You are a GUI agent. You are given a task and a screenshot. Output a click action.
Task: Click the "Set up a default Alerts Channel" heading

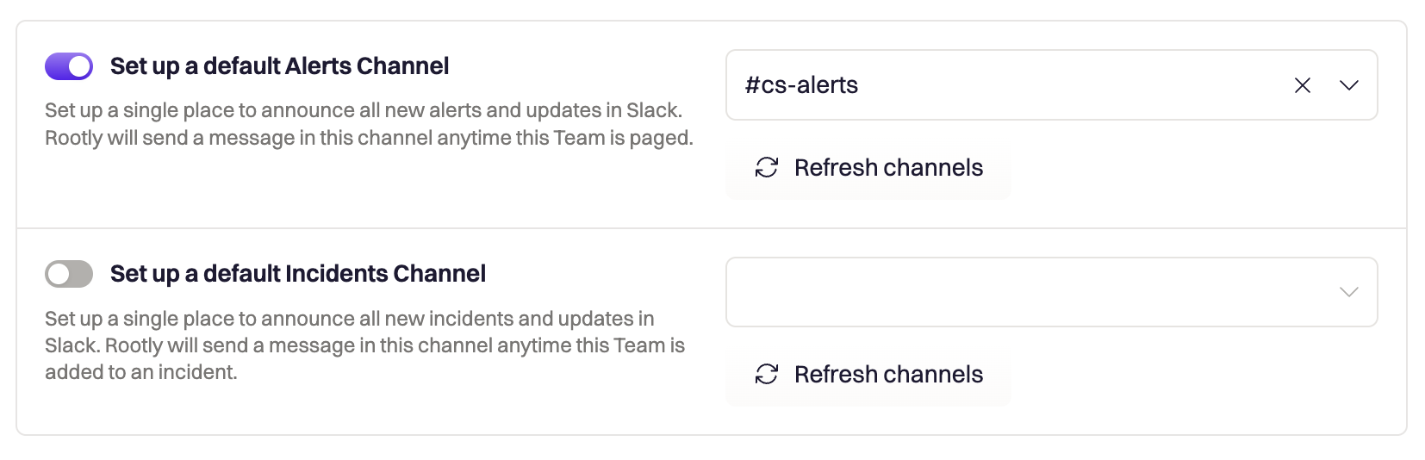tap(279, 66)
